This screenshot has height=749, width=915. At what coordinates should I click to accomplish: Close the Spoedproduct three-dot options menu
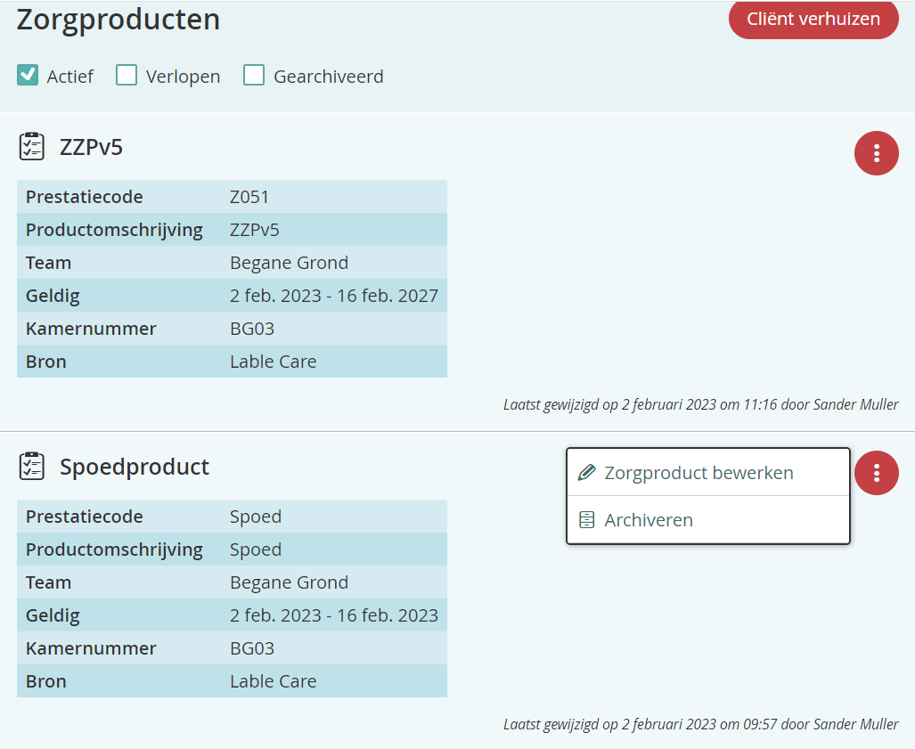coord(877,473)
